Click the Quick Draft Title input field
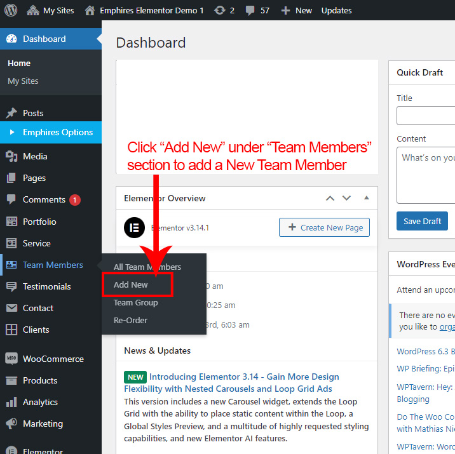Screen dimensions: 455x454 pyautogui.click(x=426, y=116)
